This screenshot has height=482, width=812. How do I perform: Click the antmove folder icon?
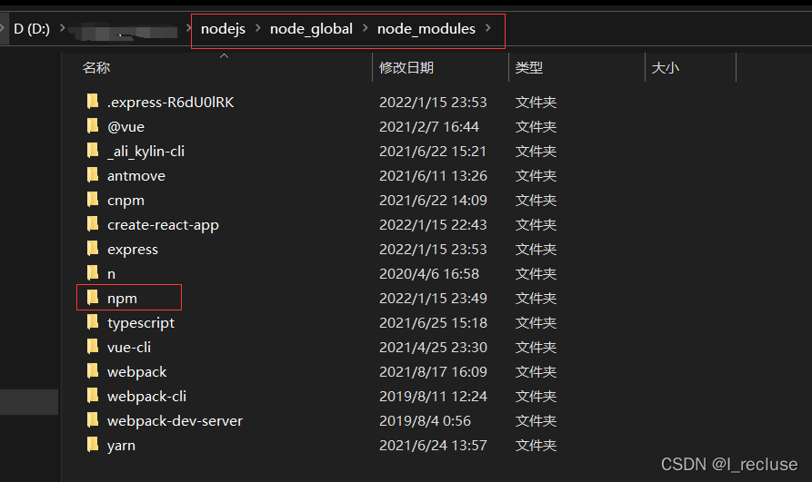click(93, 175)
